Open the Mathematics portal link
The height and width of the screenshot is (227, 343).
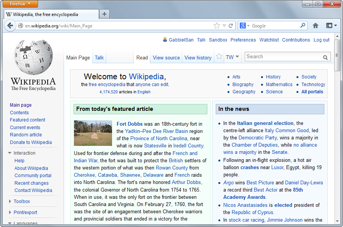(279, 85)
